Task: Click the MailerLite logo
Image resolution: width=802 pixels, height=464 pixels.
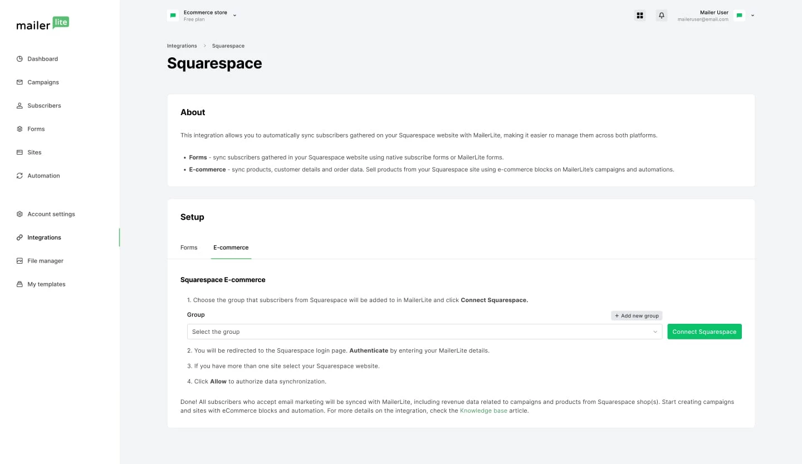Action: tap(43, 24)
